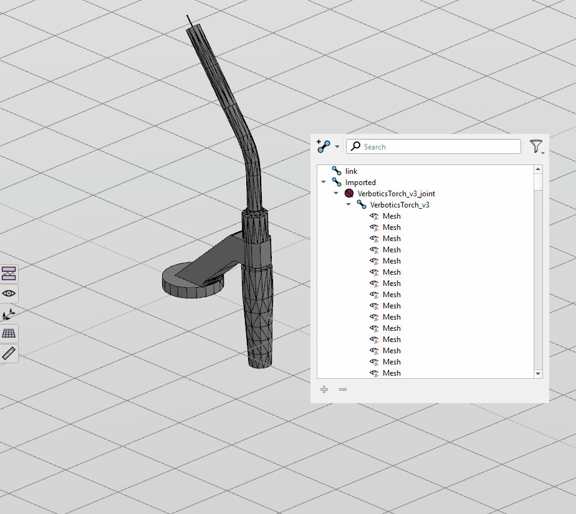Click the section view icon in left toolbar

coord(9,274)
